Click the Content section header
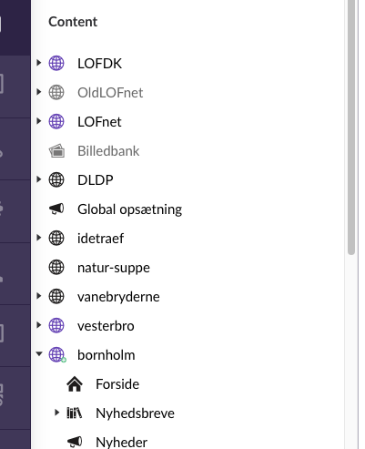 (x=73, y=22)
